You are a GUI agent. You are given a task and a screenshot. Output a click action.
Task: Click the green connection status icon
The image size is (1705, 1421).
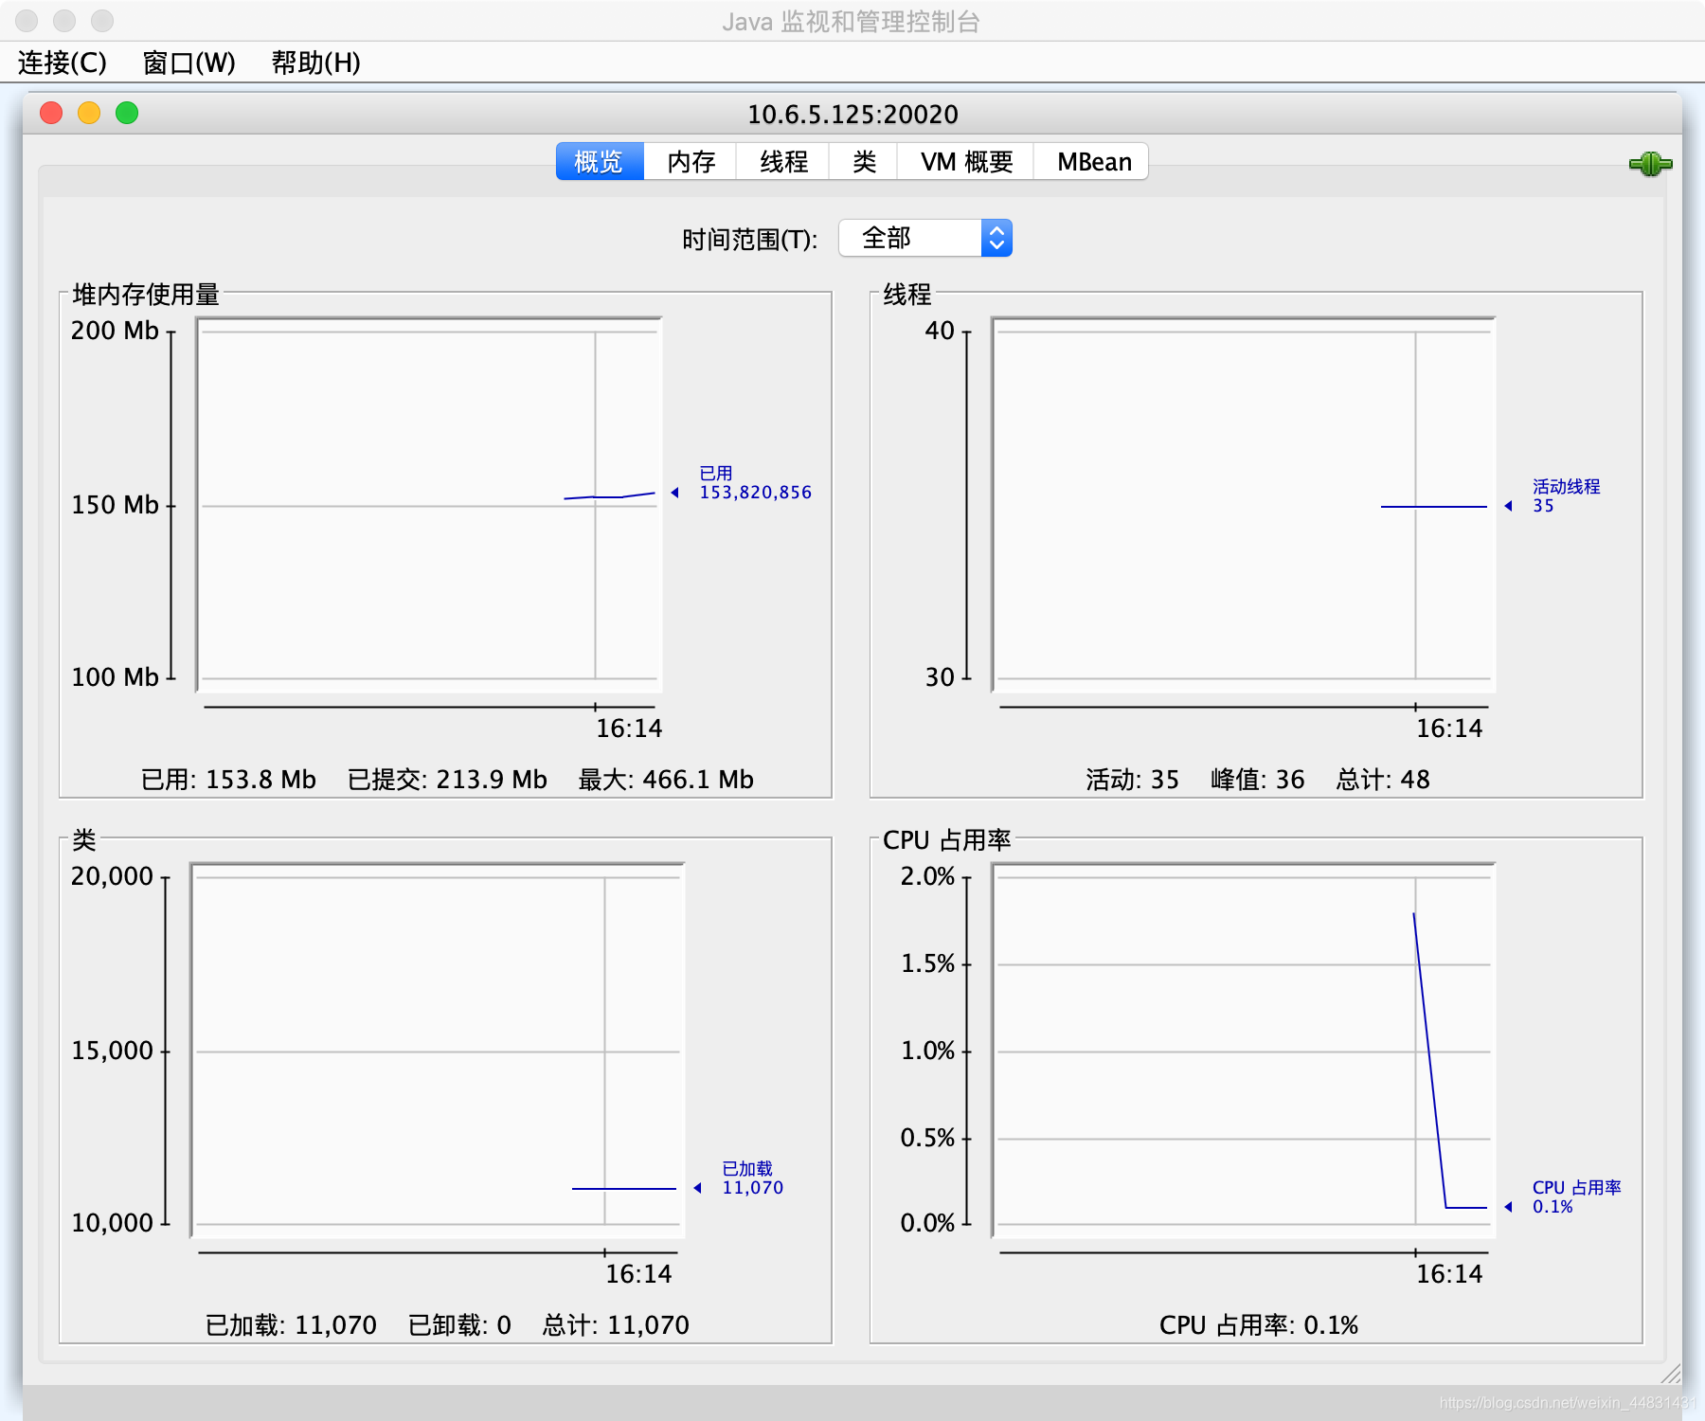[1650, 164]
